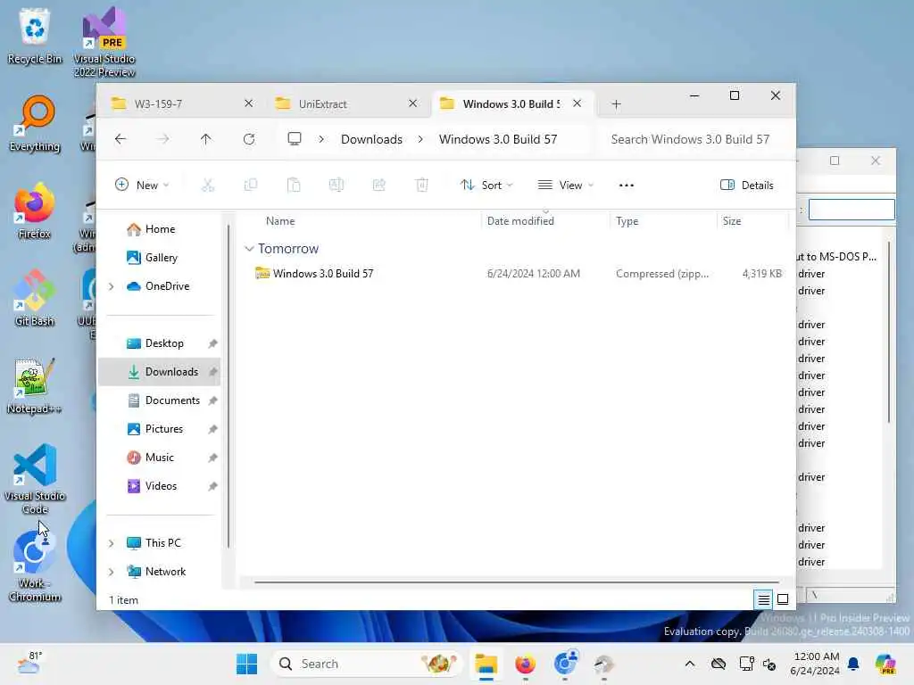Open Gallery in navigation pane
The width and height of the screenshot is (914, 685).
[x=161, y=258]
